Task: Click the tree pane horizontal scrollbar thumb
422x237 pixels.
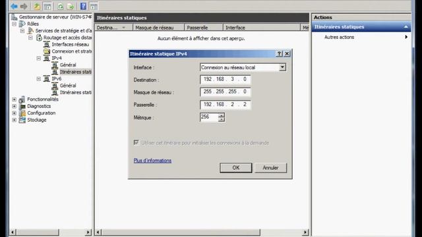Action: click(x=38, y=232)
